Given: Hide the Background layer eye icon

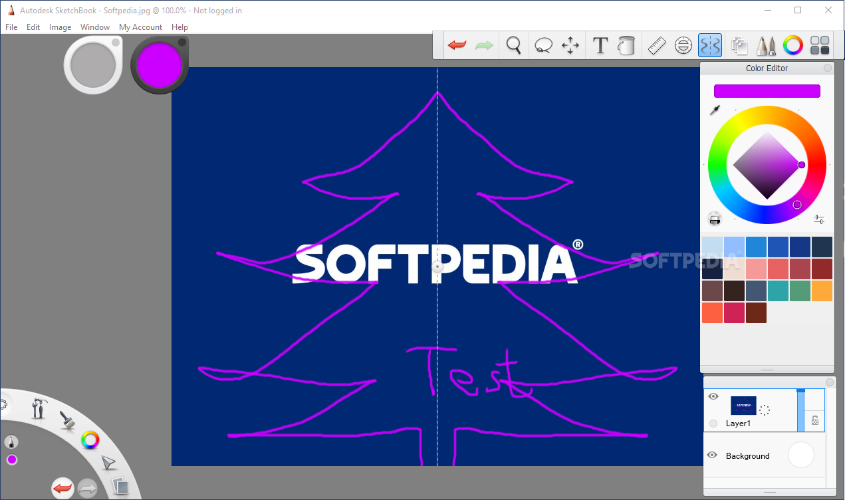Looking at the screenshot, I should [x=712, y=455].
